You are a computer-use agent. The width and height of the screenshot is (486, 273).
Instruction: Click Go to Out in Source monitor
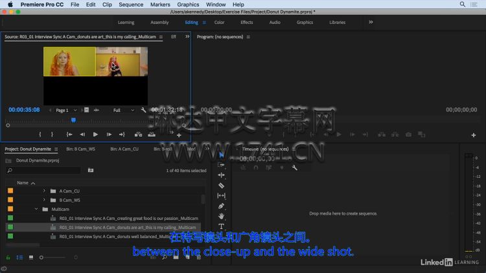(122, 135)
